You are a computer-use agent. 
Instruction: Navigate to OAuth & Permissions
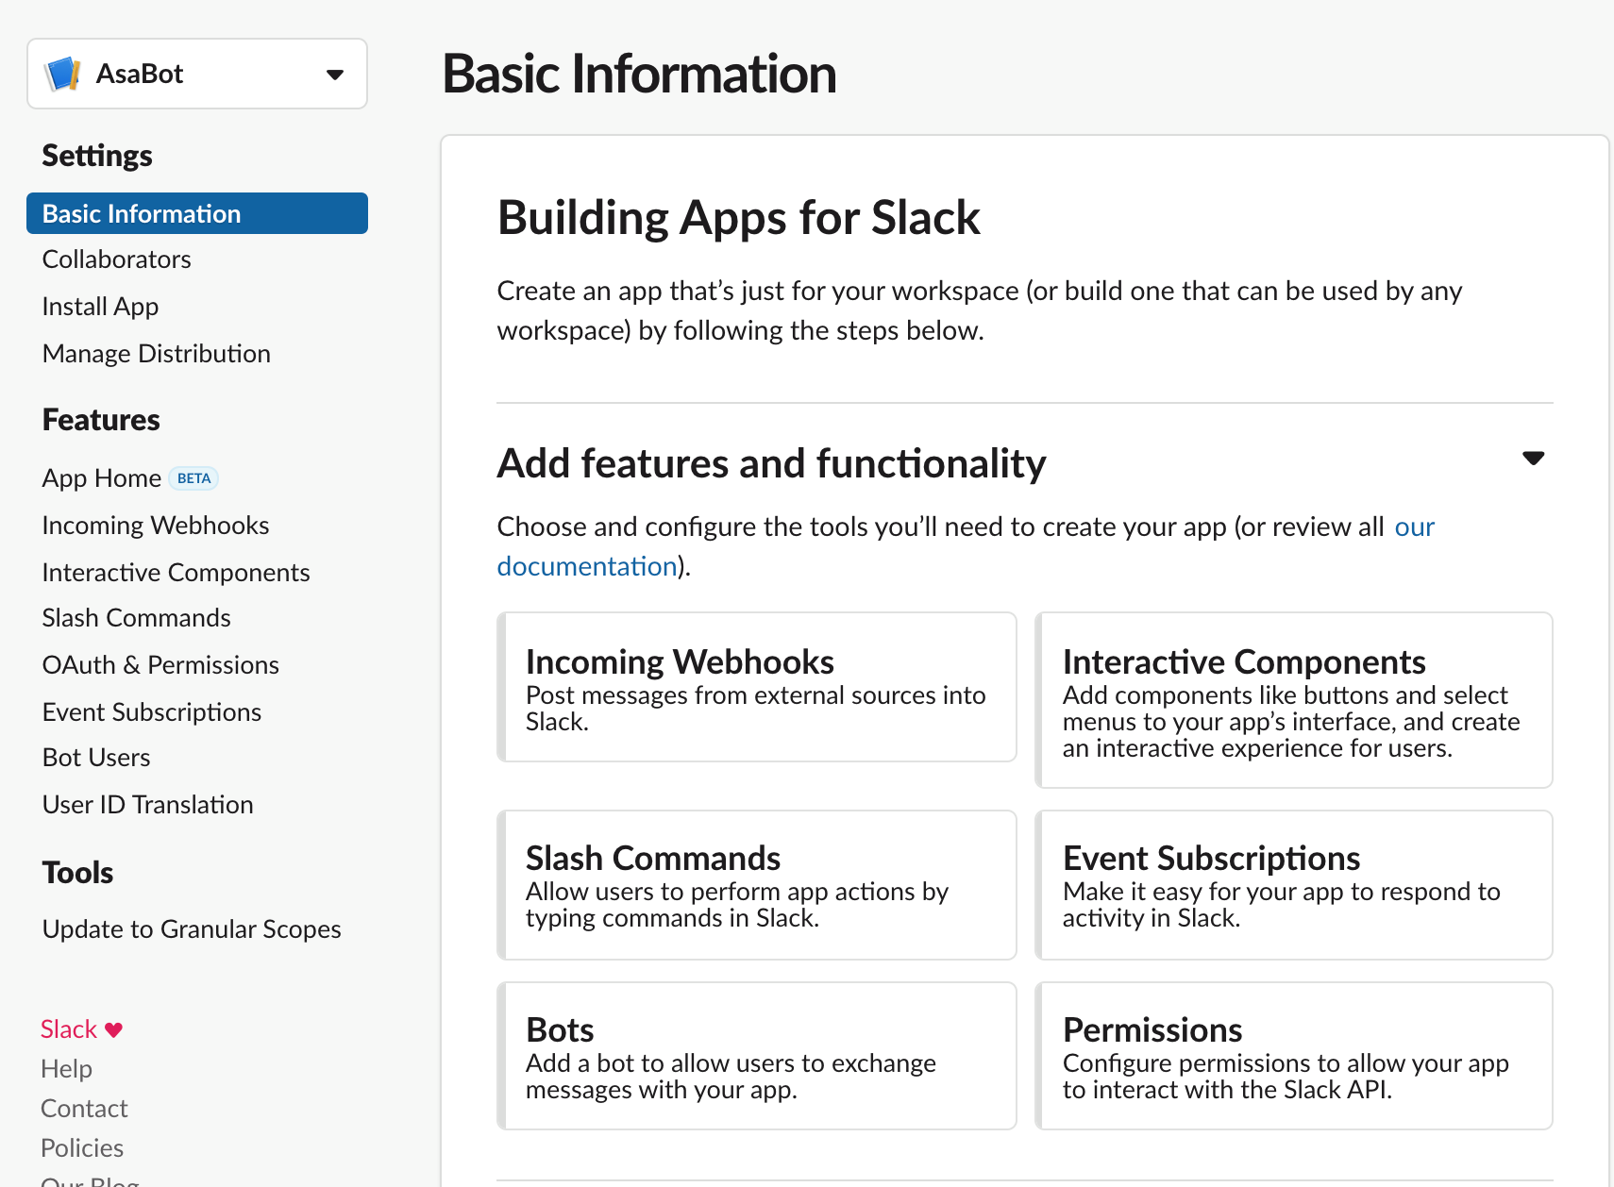[160, 665]
